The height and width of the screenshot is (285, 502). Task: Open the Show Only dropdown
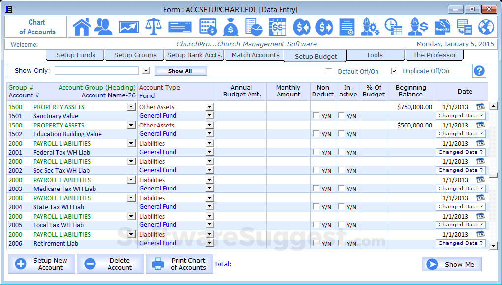145,70
